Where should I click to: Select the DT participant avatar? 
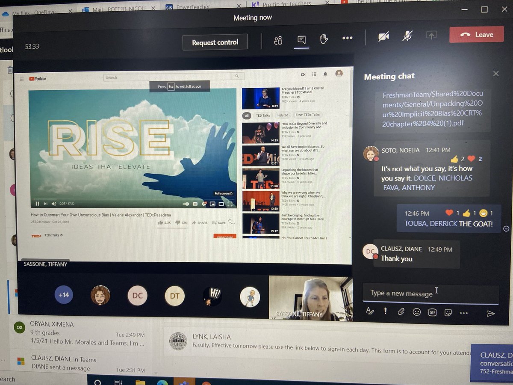click(x=174, y=296)
